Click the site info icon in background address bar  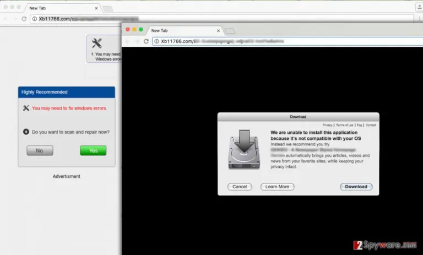(x=35, y=19)
